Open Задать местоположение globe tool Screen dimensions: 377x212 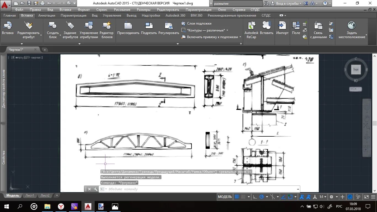click(x=352, y=30)
